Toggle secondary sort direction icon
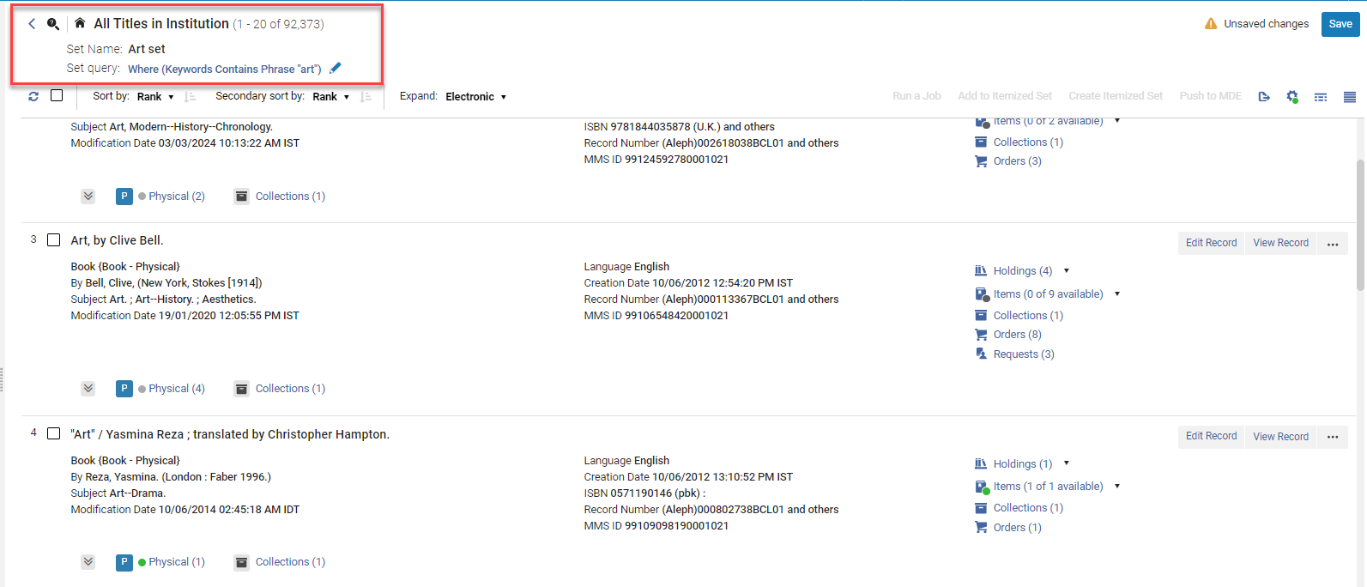The image size is (1367, 587). pos(366,97)
